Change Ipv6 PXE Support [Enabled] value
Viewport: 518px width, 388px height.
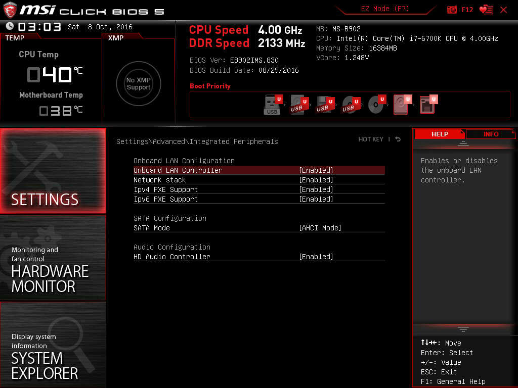pos(316,199)
